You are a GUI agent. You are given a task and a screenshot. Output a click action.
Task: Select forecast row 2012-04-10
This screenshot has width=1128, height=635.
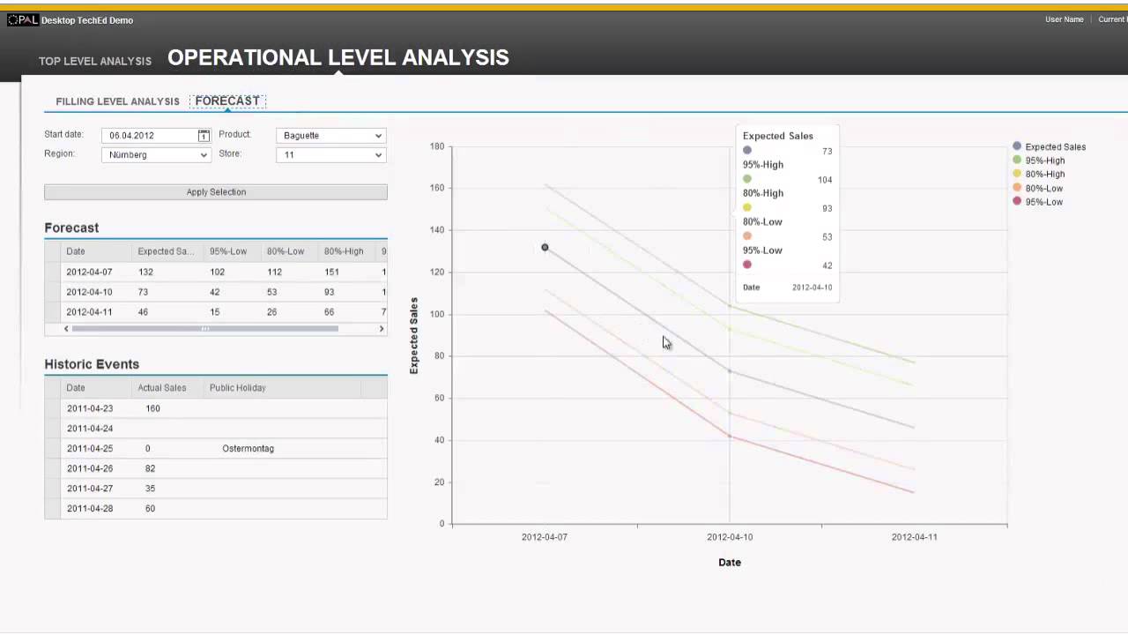[216, 292]
